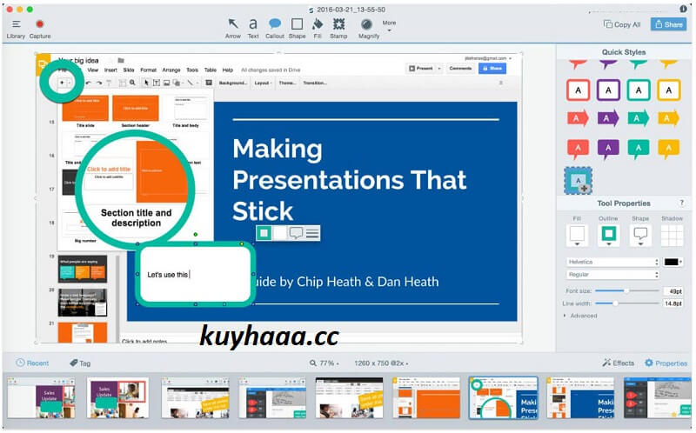Click the 49pt font size field
Image resolution: width=696 pixels, height=433 pixels.
(x=673, y=291)
